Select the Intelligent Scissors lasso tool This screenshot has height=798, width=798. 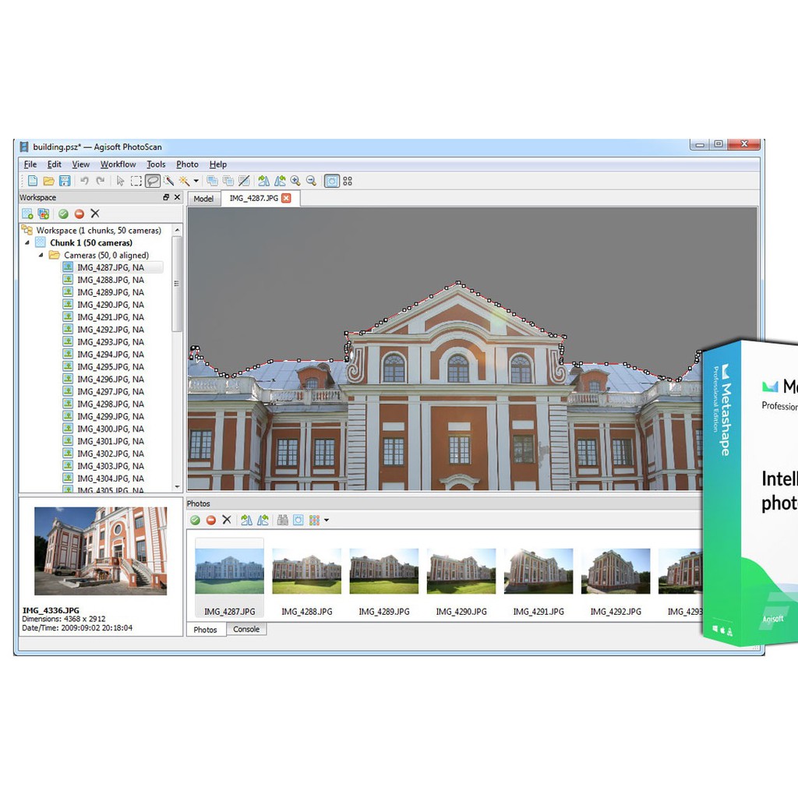tap(153, 181)
